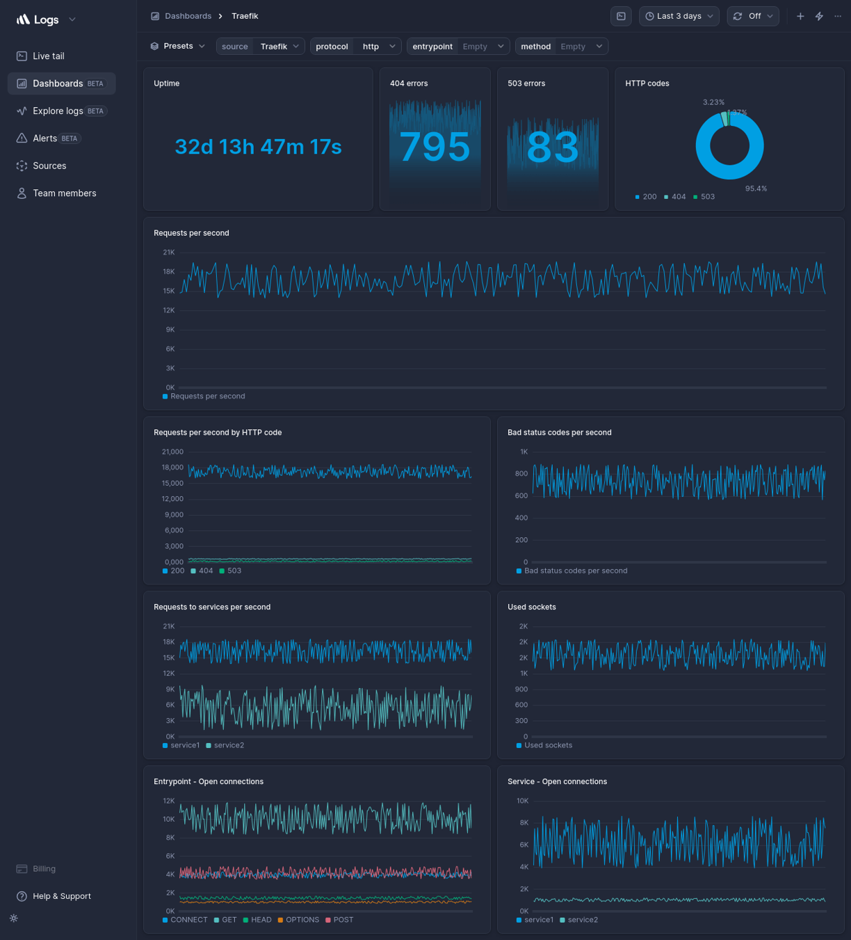Click the Traefik breadcrumb title
Image resolution: width=851 pixels, height=940 pixels.
[244, 15]
